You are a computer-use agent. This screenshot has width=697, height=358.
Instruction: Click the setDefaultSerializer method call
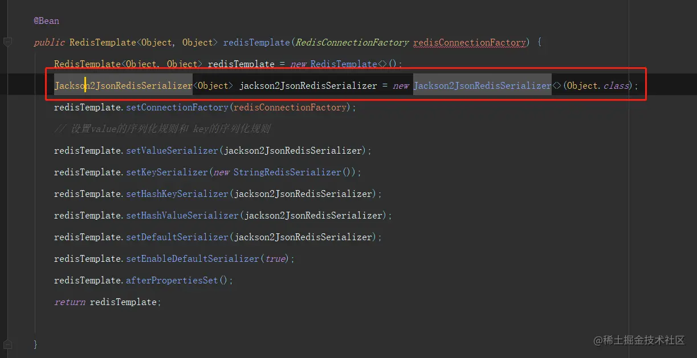[x=177, y=237]
